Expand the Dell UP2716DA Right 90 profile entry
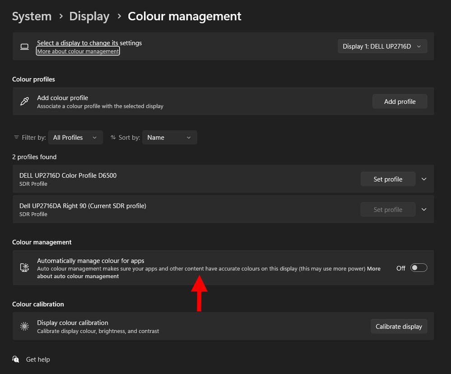Screen dimensions: 451x374 pos(424,209)
